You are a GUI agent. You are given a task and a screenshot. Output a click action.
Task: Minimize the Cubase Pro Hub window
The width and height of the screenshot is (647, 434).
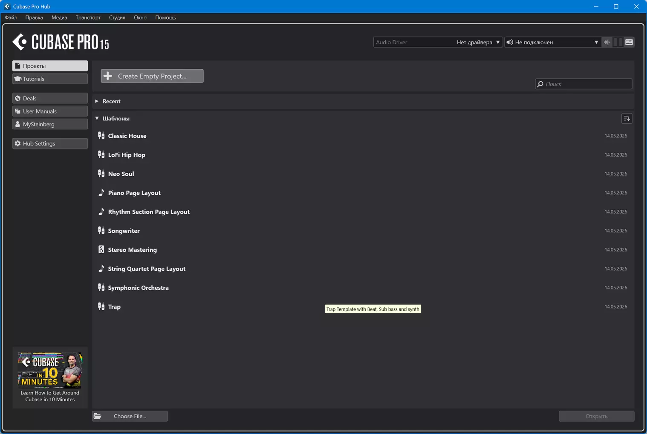coord(596,6)
